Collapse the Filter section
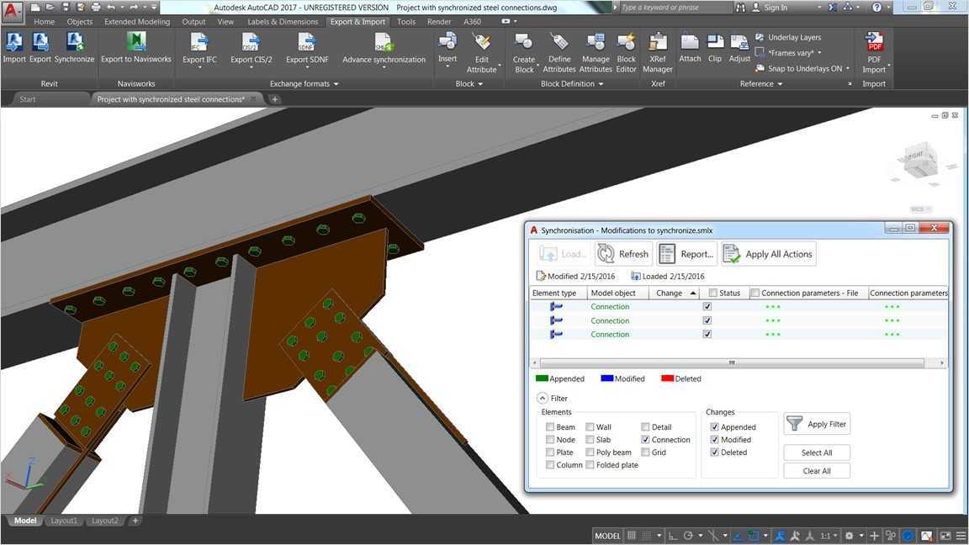 [542, 399]
